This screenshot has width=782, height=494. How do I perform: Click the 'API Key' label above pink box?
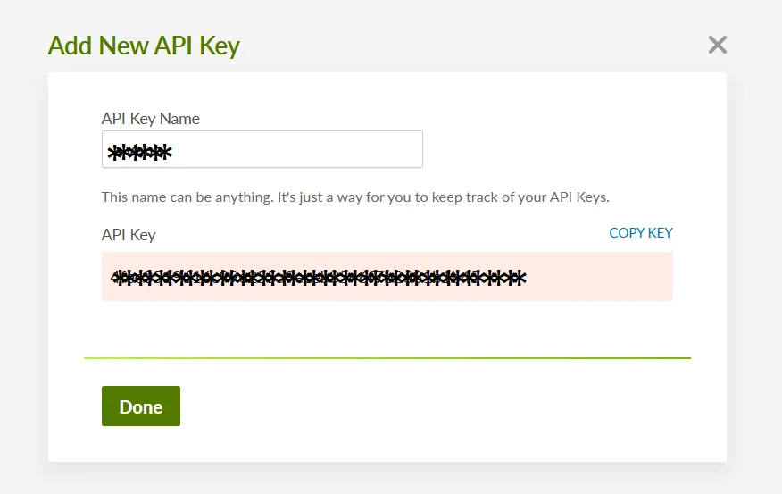[129, 235]
